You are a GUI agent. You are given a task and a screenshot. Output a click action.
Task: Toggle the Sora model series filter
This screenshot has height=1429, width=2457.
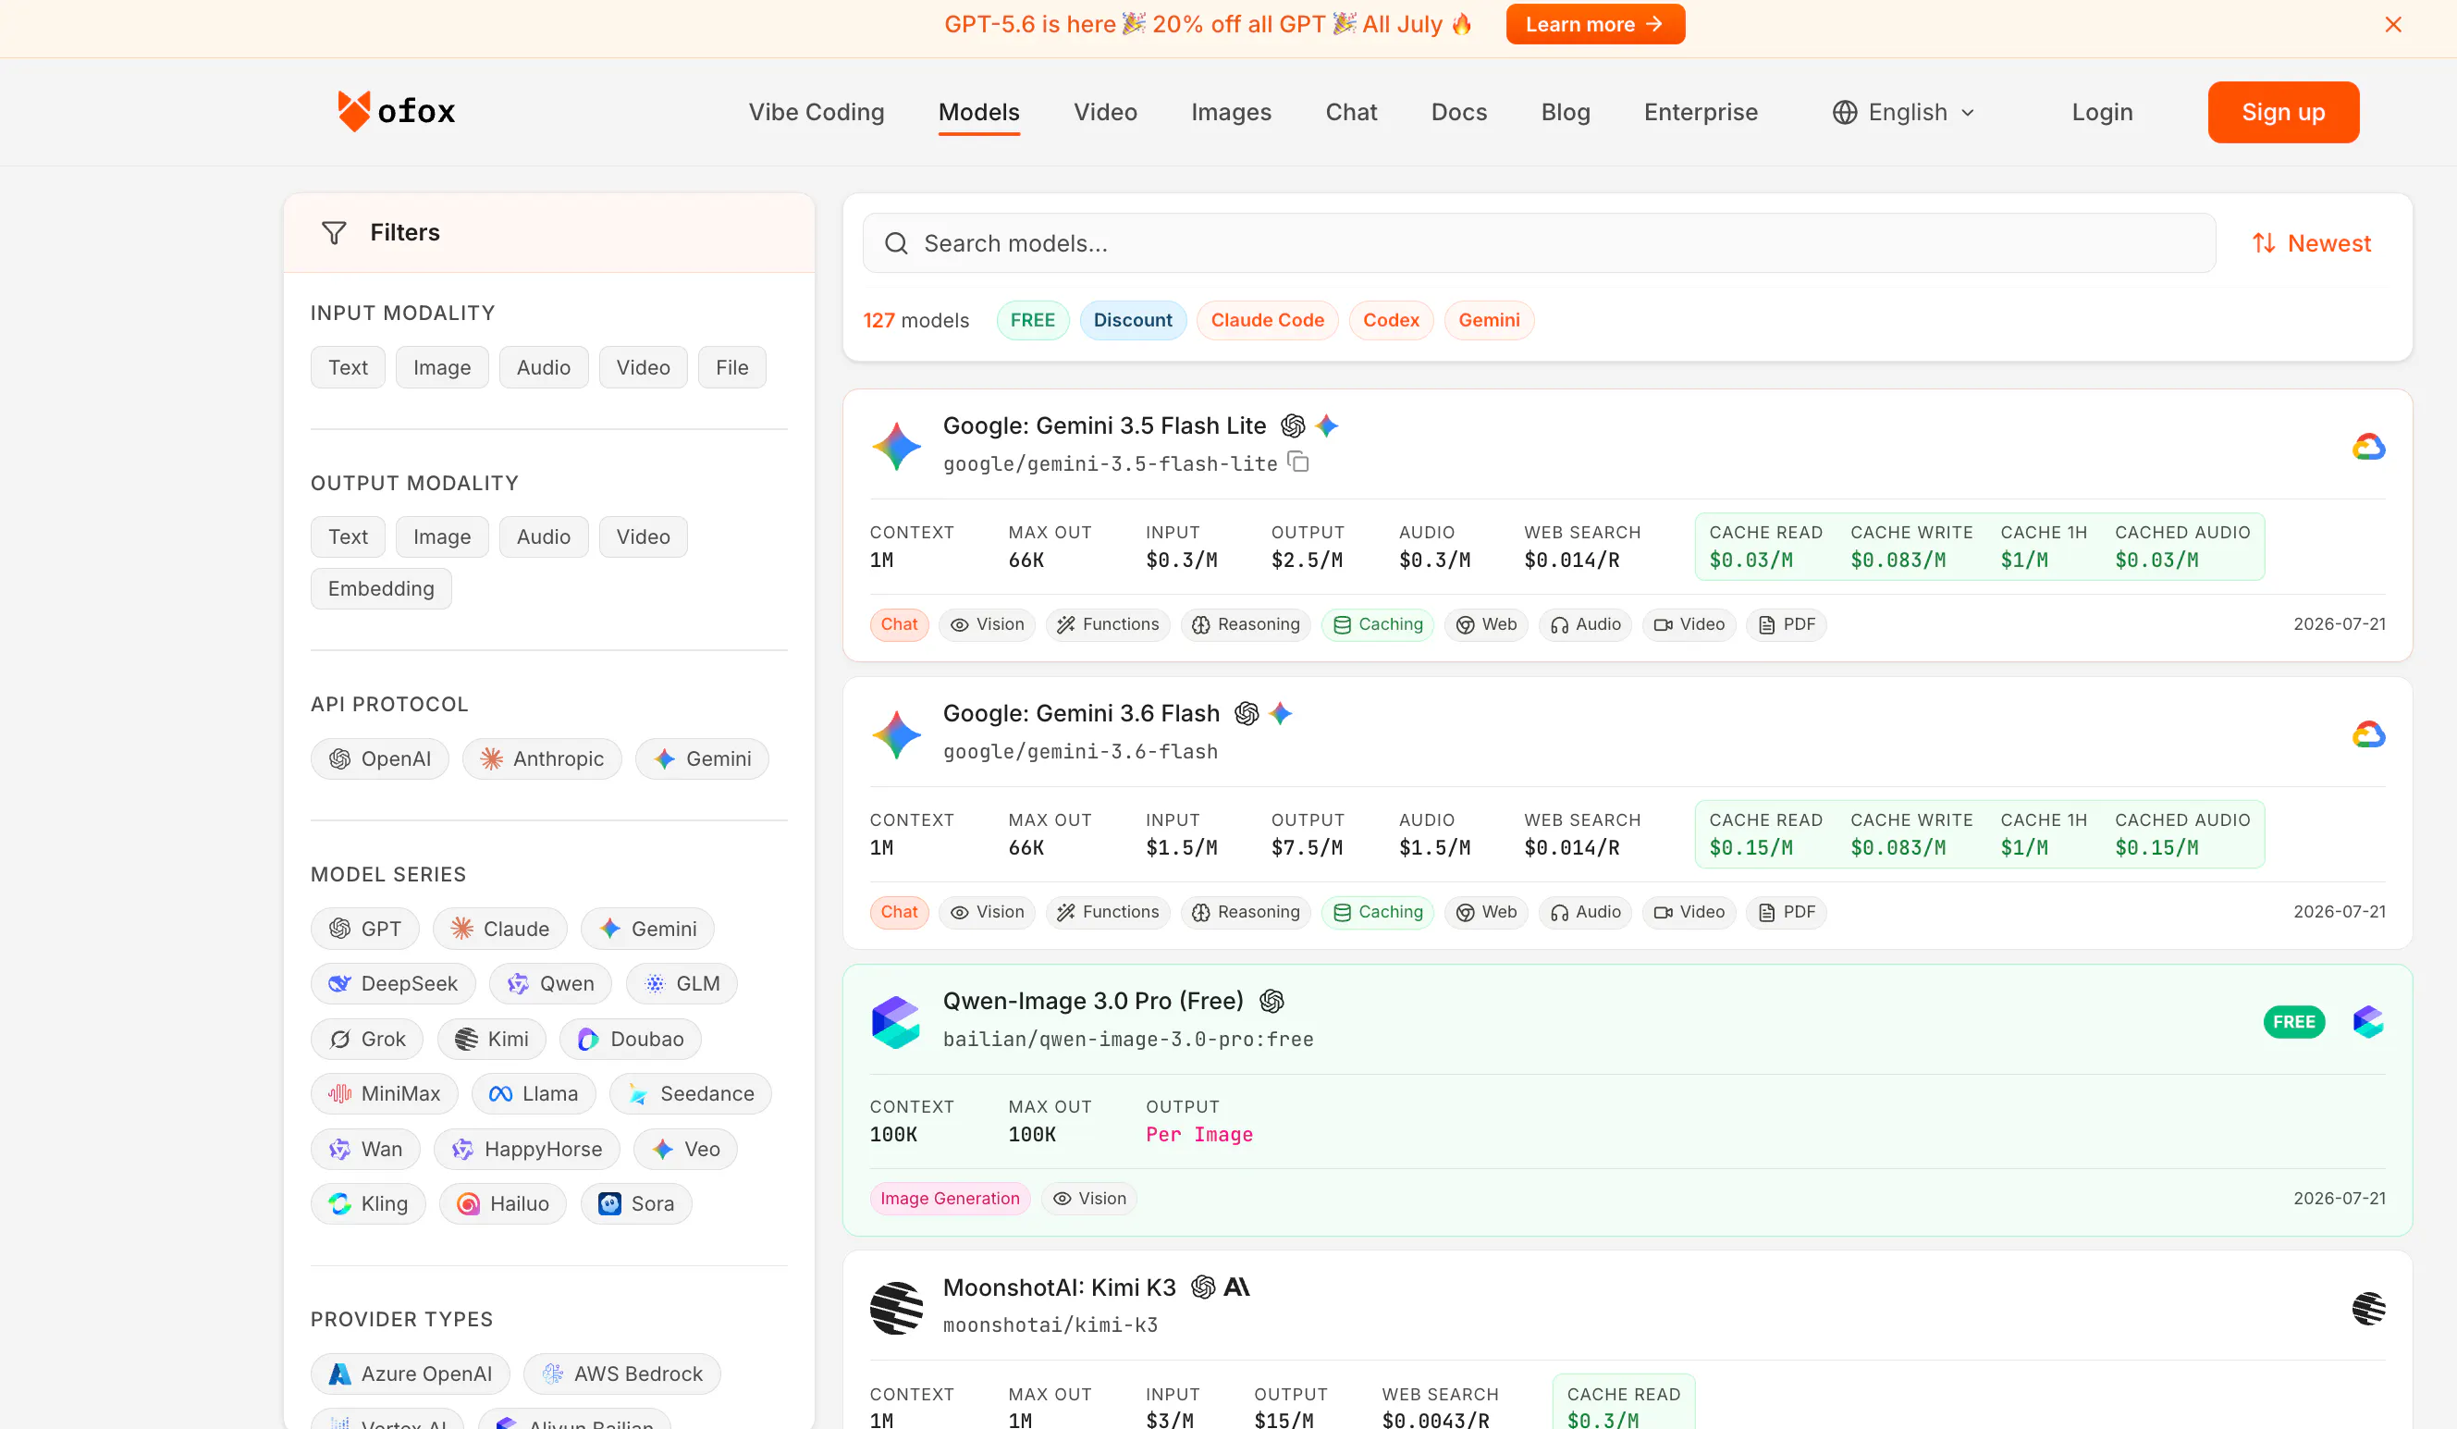pos(637,1204)
